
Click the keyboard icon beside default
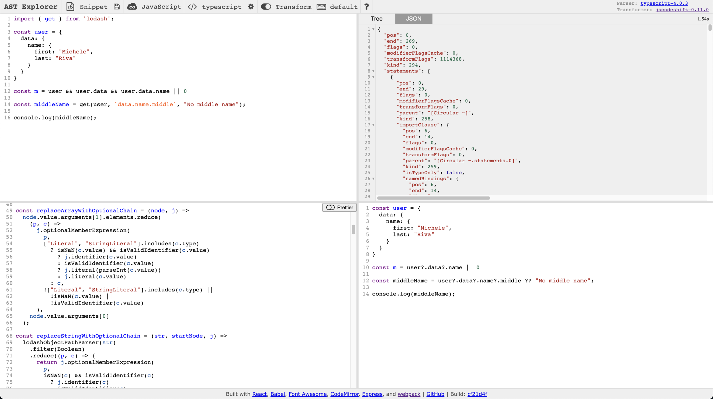click(321, 7)
